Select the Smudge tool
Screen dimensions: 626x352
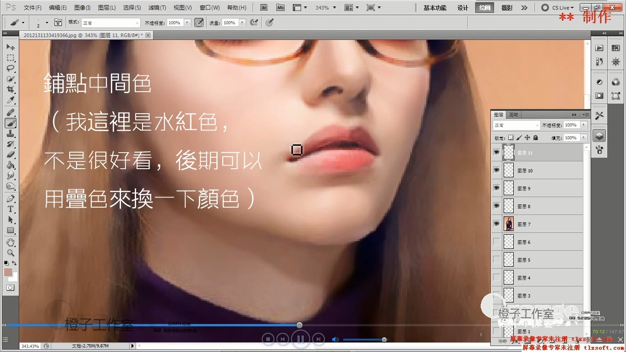pyautogui.click(x=11, y=176)
